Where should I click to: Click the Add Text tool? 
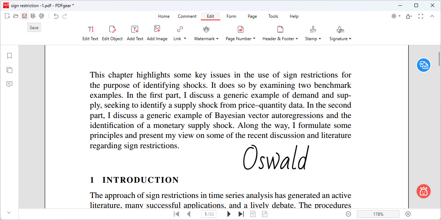pos(135,32)
